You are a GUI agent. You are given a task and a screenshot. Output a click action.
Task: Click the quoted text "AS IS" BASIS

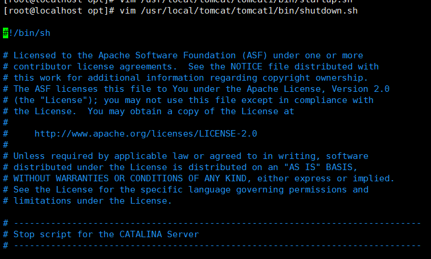click(321, 167)
